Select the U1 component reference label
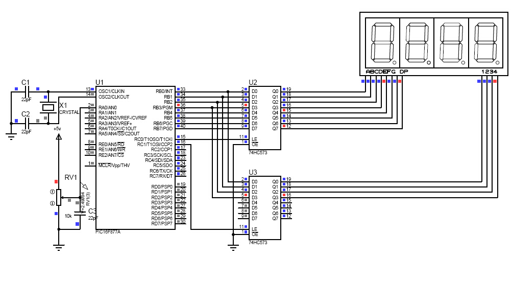Image resolution: width=512 pixels, height=282 pixels. tap(99, 82)
